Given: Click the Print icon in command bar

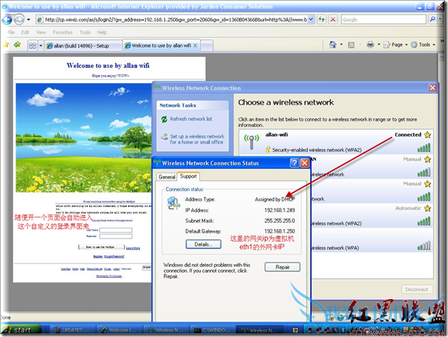Looking at the screenshot, I should pos(371,44).
